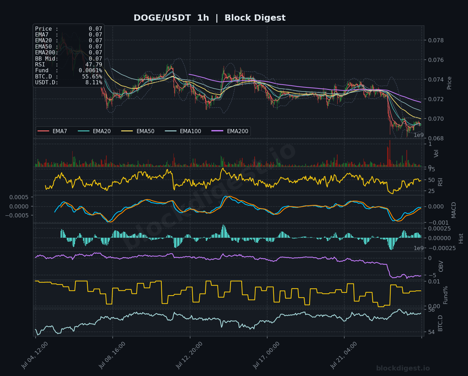
Task: Click the Vol panel axis label
Action: (x=436, y=153)
